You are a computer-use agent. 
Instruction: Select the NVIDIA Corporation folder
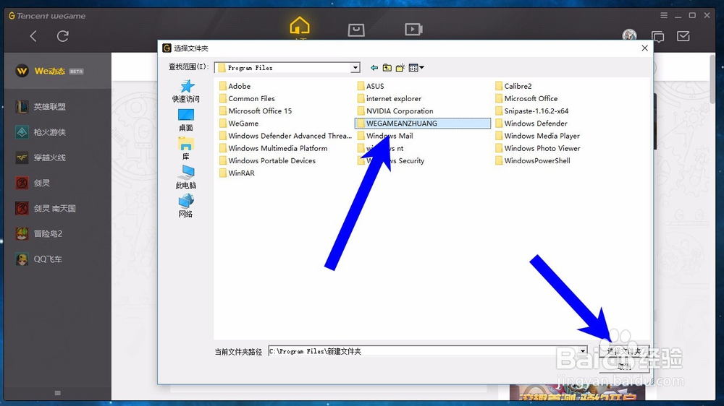click(x=395, y=111)
